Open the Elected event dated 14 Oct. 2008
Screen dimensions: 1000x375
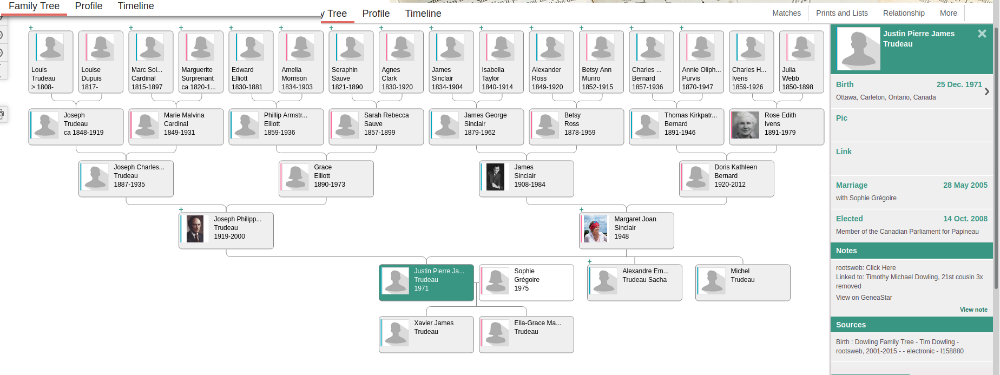click(912, 225)
